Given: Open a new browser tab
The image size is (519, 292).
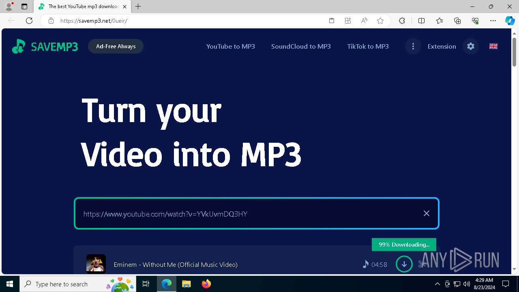Looking at the screenshot, I should click(x=138, y=6).
